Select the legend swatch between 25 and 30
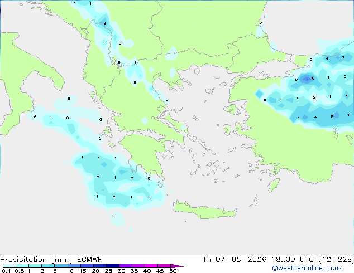 113,266
